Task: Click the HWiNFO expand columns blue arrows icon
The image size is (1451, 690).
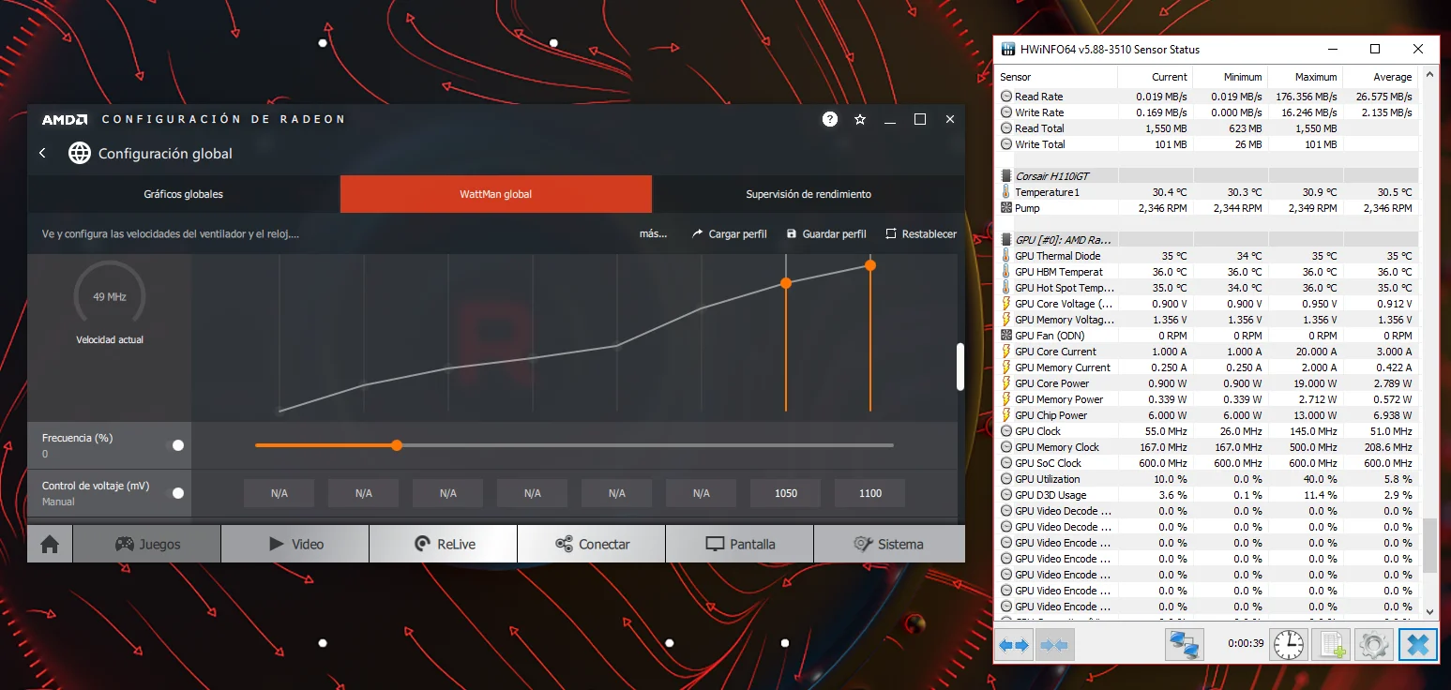Action: click(1014, 645)
